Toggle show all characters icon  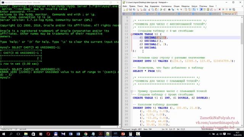[x=197, y=10]
